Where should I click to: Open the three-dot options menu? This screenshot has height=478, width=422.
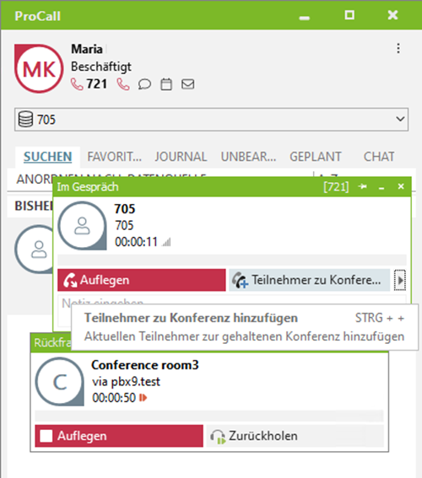click(398, 48)
